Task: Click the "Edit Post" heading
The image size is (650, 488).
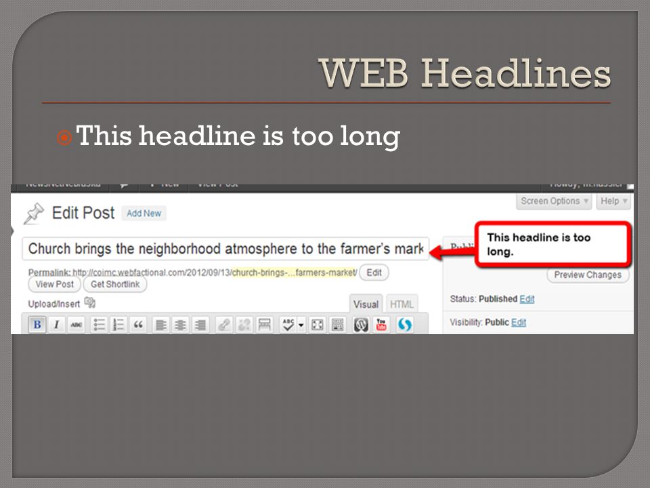Action: [x=83, y=213]
